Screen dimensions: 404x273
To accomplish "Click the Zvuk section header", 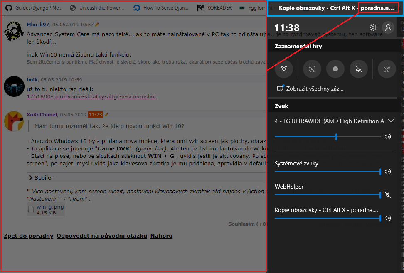I will coord(281,106).
